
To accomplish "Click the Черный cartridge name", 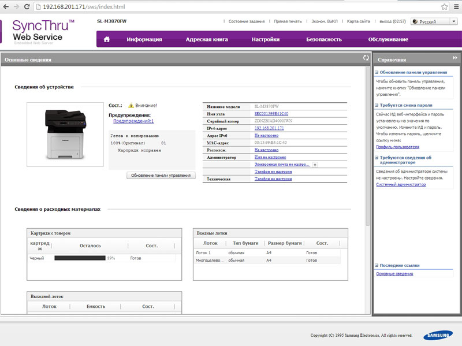I will pyautogui.click(x=37, y=258).
